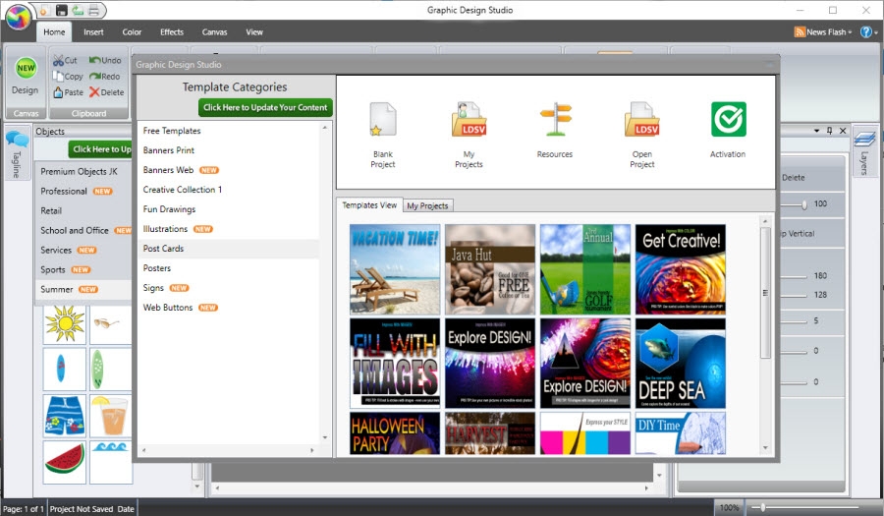Switch to the My Projects tab
Image resolution: width=884 pixels, height=516 pixels.
(x=427, y=205)
